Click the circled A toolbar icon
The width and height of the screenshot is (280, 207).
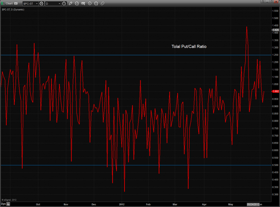coord(96,3)
